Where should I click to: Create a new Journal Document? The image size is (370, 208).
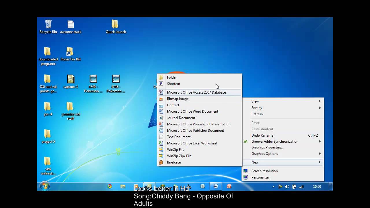click(199, 118)
